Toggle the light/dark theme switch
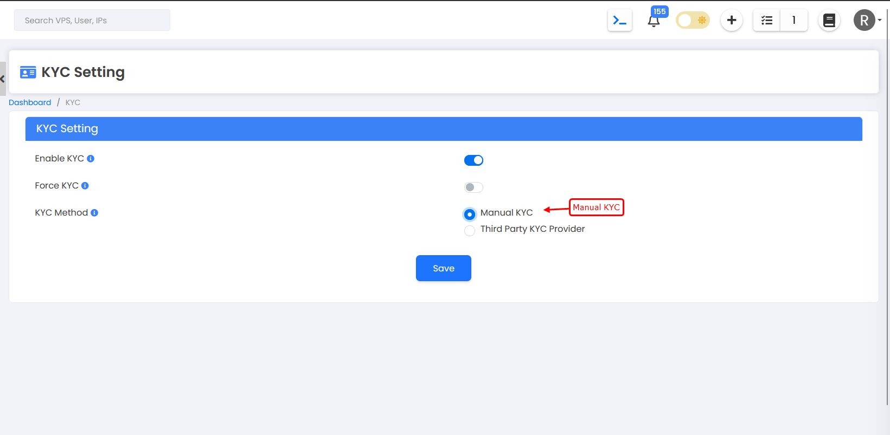This screenshot has width=890, height=435. [x=693, y=21]
